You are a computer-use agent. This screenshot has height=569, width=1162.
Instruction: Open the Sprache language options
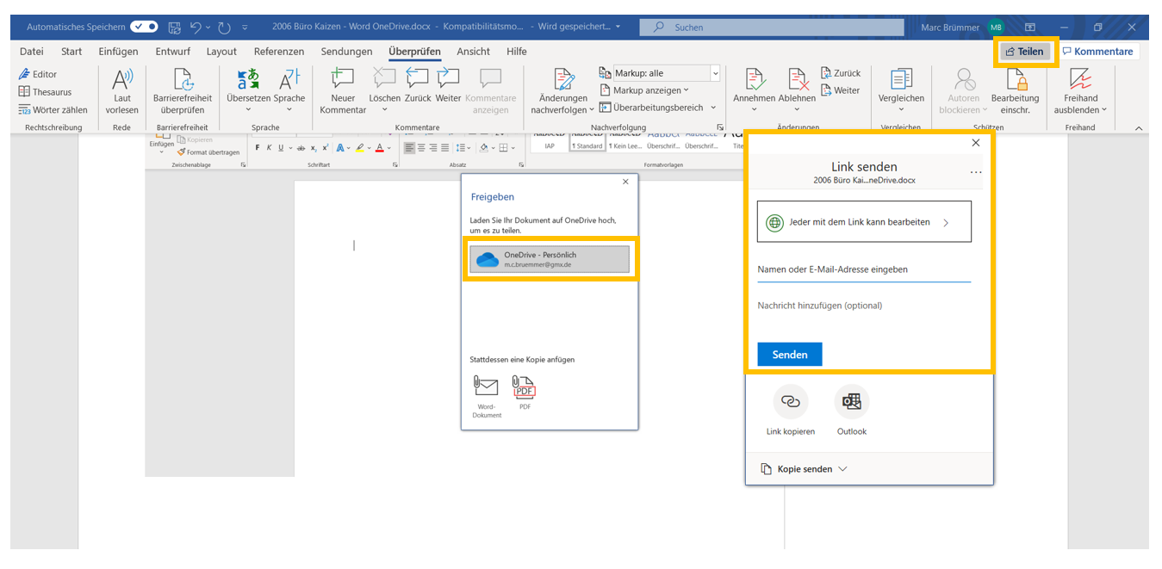[289, 91]
